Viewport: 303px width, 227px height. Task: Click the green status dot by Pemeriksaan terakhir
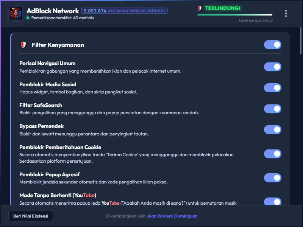(28, 18)
